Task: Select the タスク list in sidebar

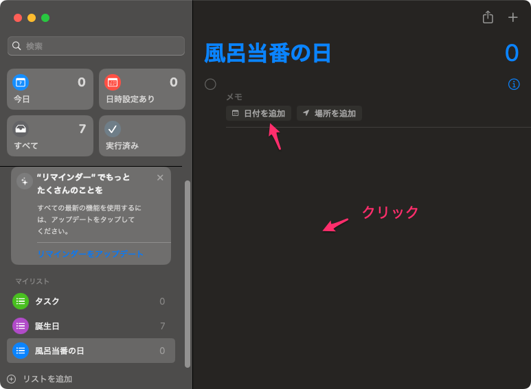Action: (91, 301)
